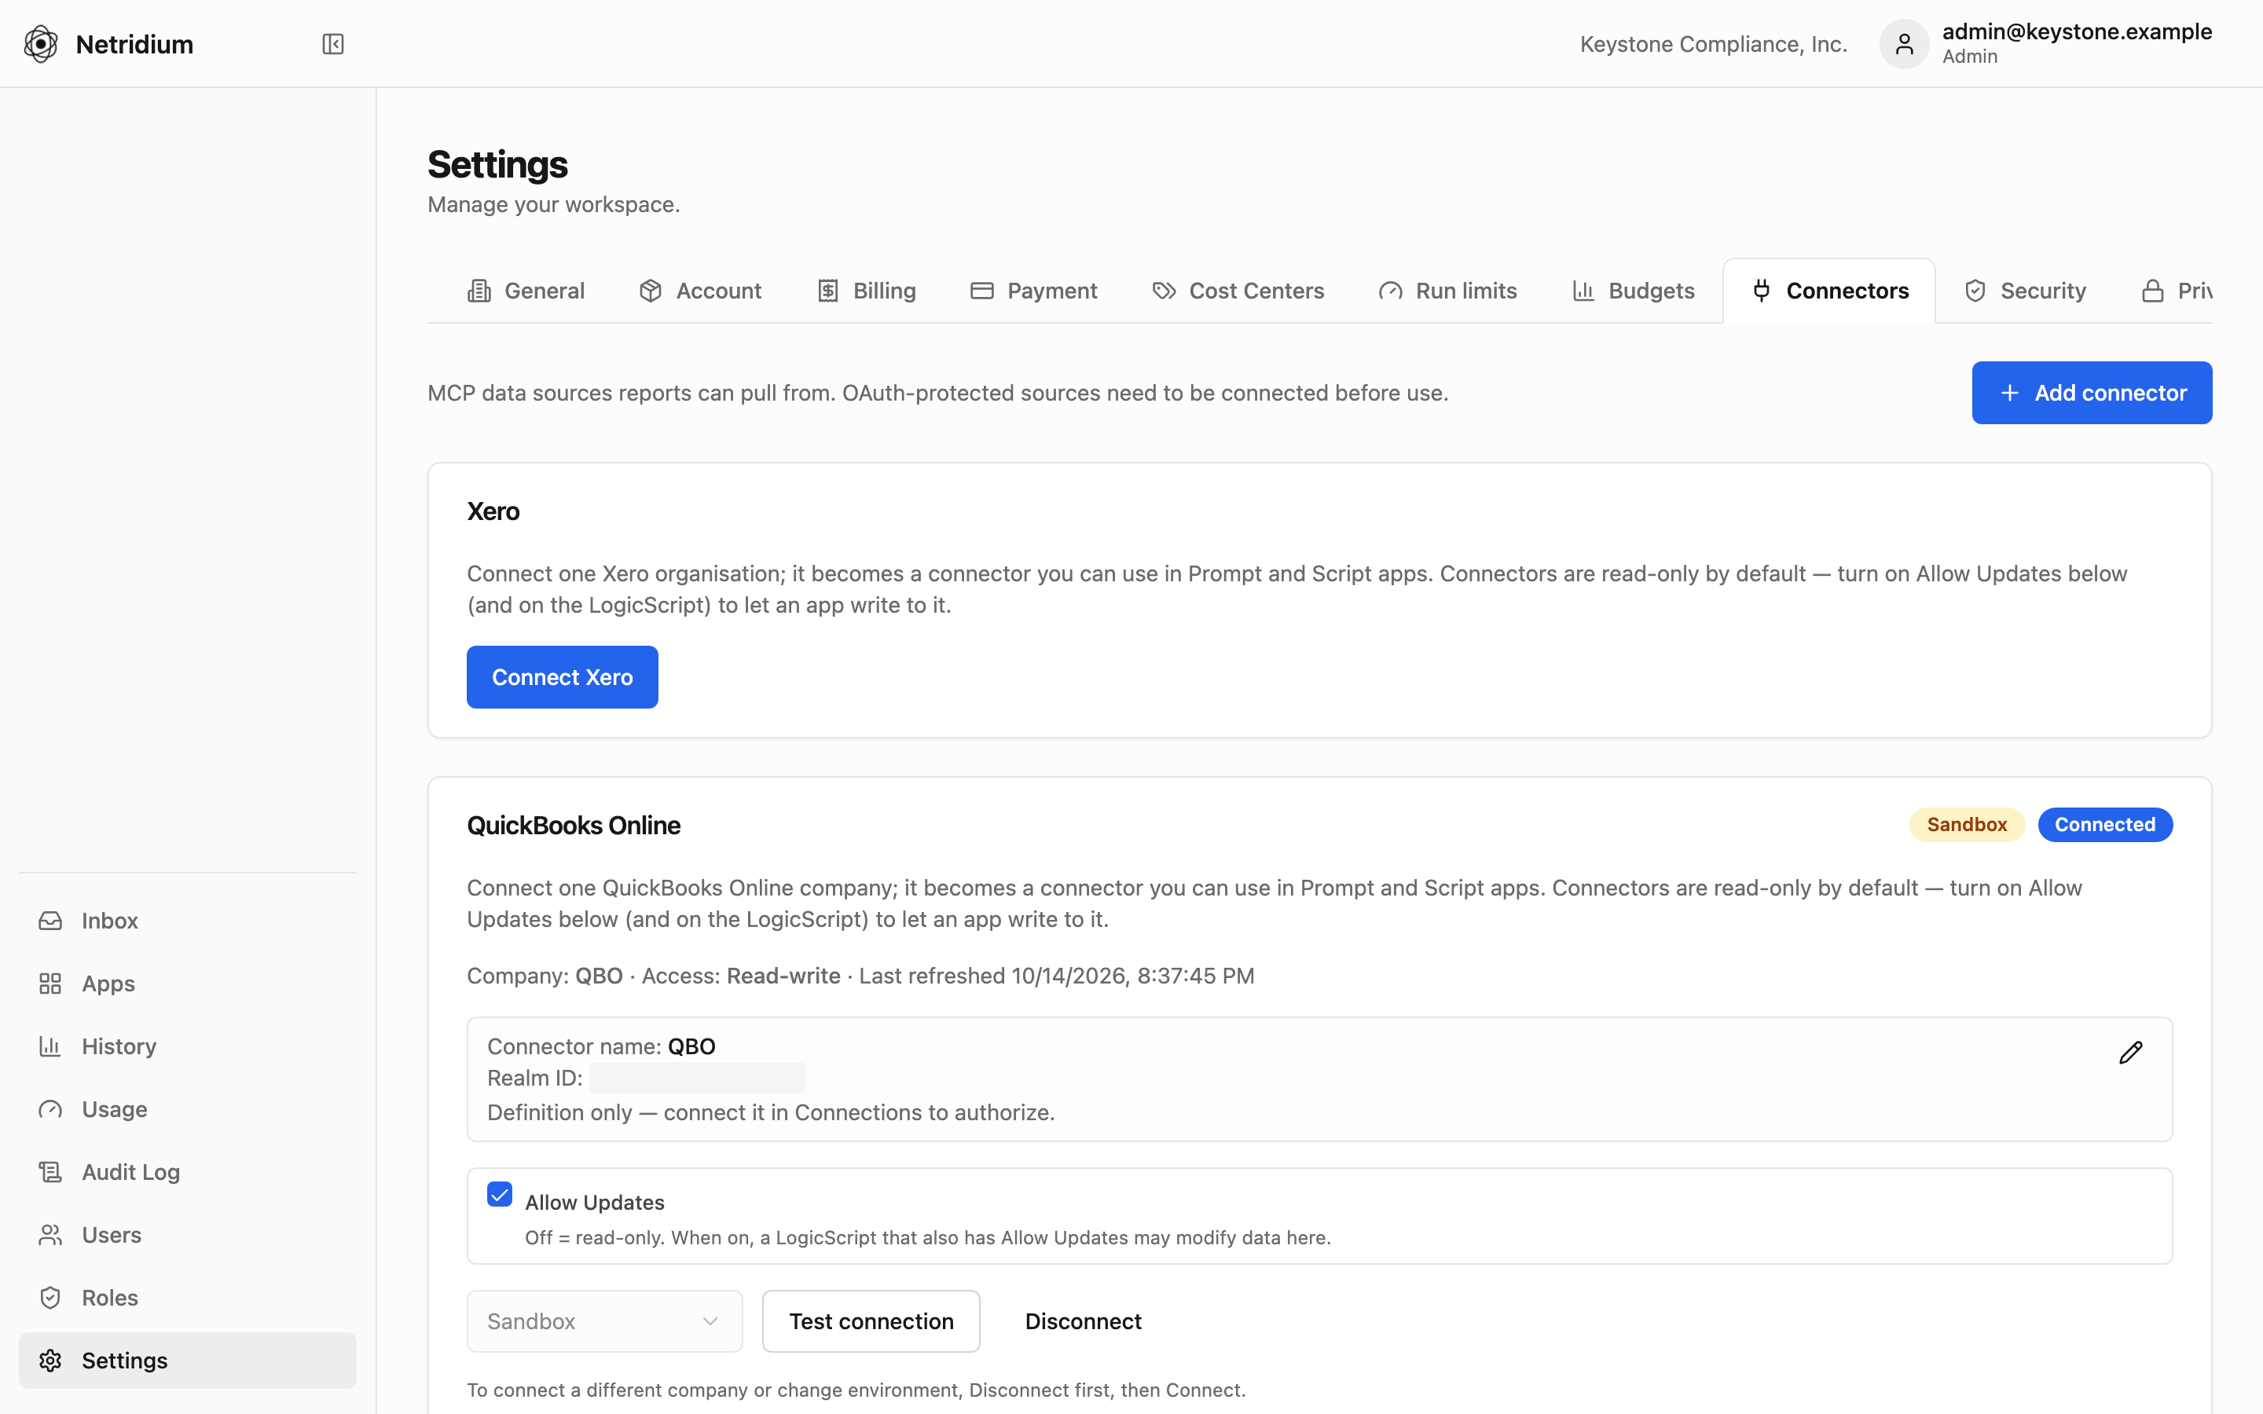Viewport: 2263px width, 1414px height.
Task: Go to the Cost Centers tab
Action: pos(1238,291)
